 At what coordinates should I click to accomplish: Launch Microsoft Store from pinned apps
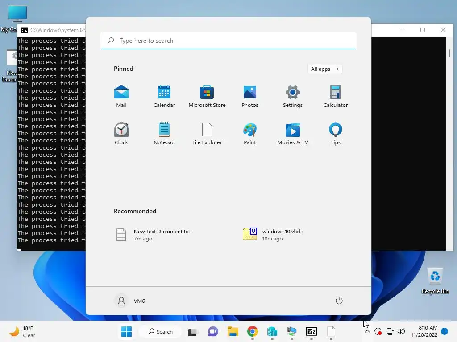point(207,97)
